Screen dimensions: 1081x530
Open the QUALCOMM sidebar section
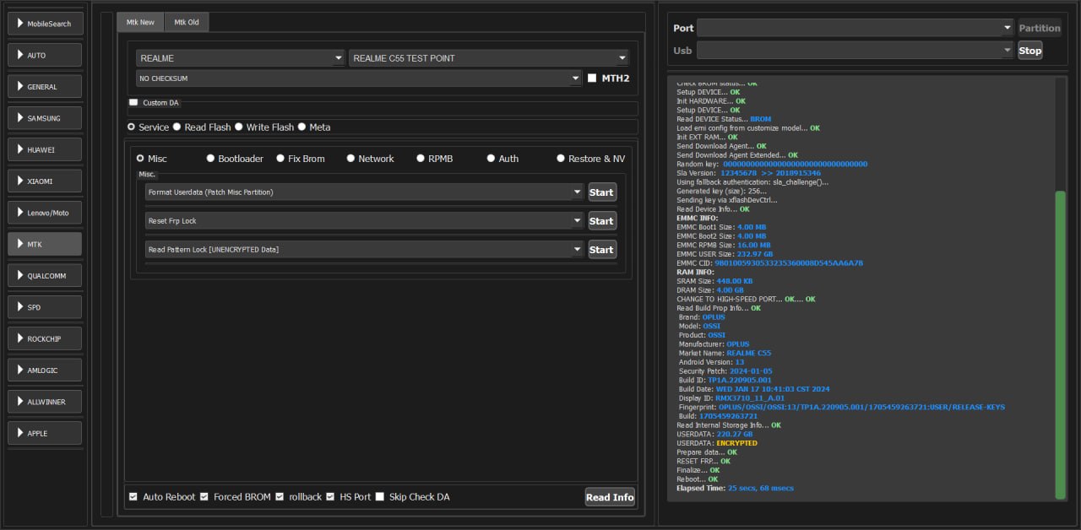coord(45,275)
